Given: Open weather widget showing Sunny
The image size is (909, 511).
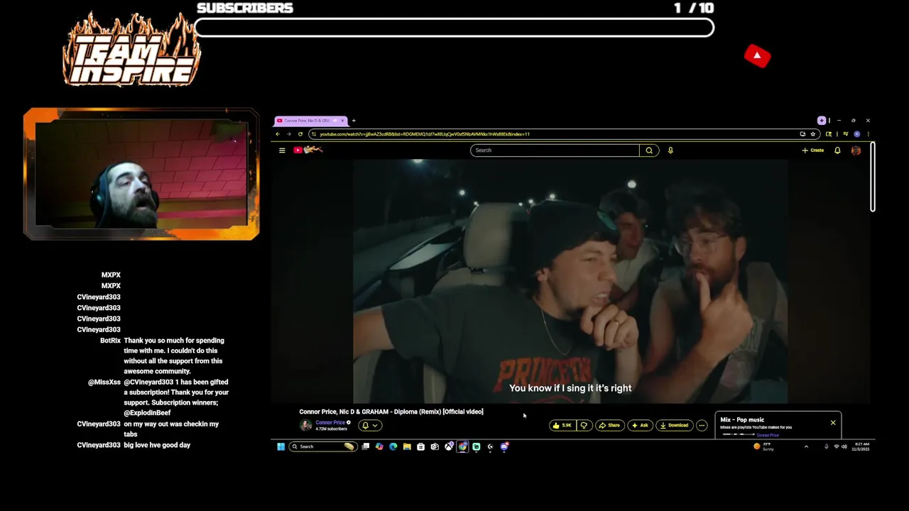Looking at the screenshot, I should [764, 446].
